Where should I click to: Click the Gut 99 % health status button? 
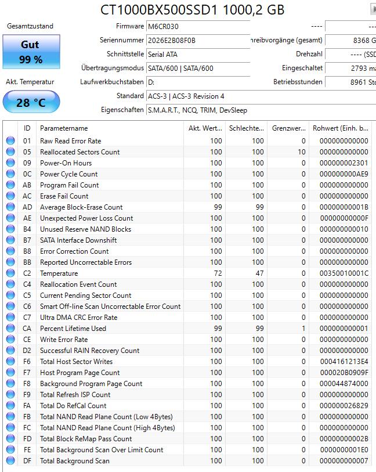[x=31, y=52]
